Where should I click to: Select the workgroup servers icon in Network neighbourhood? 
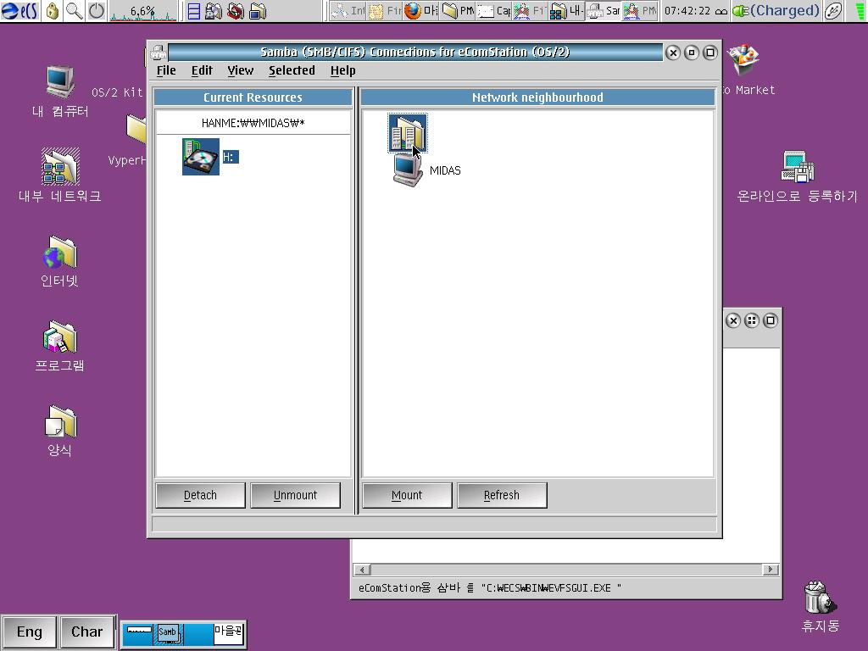[x=408, y=133]
